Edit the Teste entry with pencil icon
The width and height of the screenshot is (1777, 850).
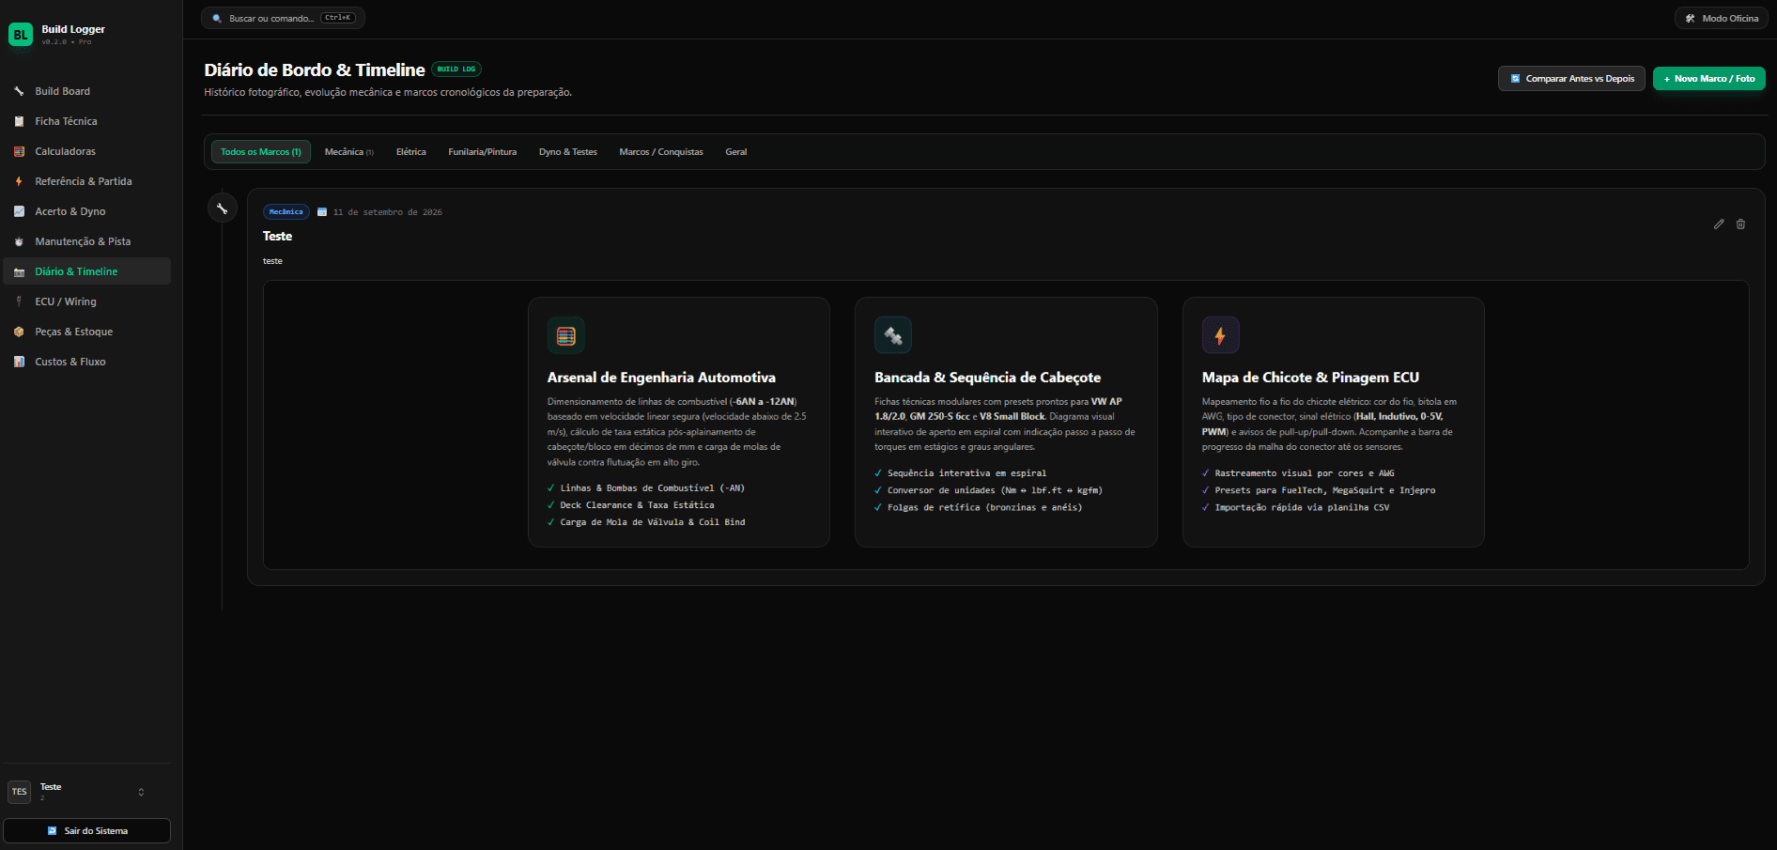(x=1719, y=224)
